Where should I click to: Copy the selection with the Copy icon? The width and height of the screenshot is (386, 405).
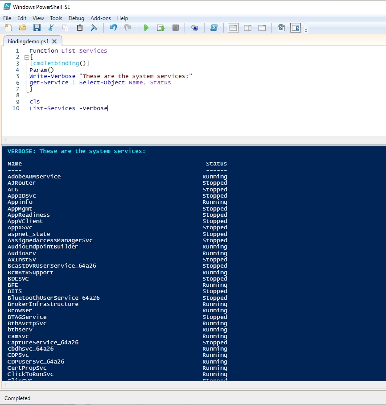click(66, 28)
